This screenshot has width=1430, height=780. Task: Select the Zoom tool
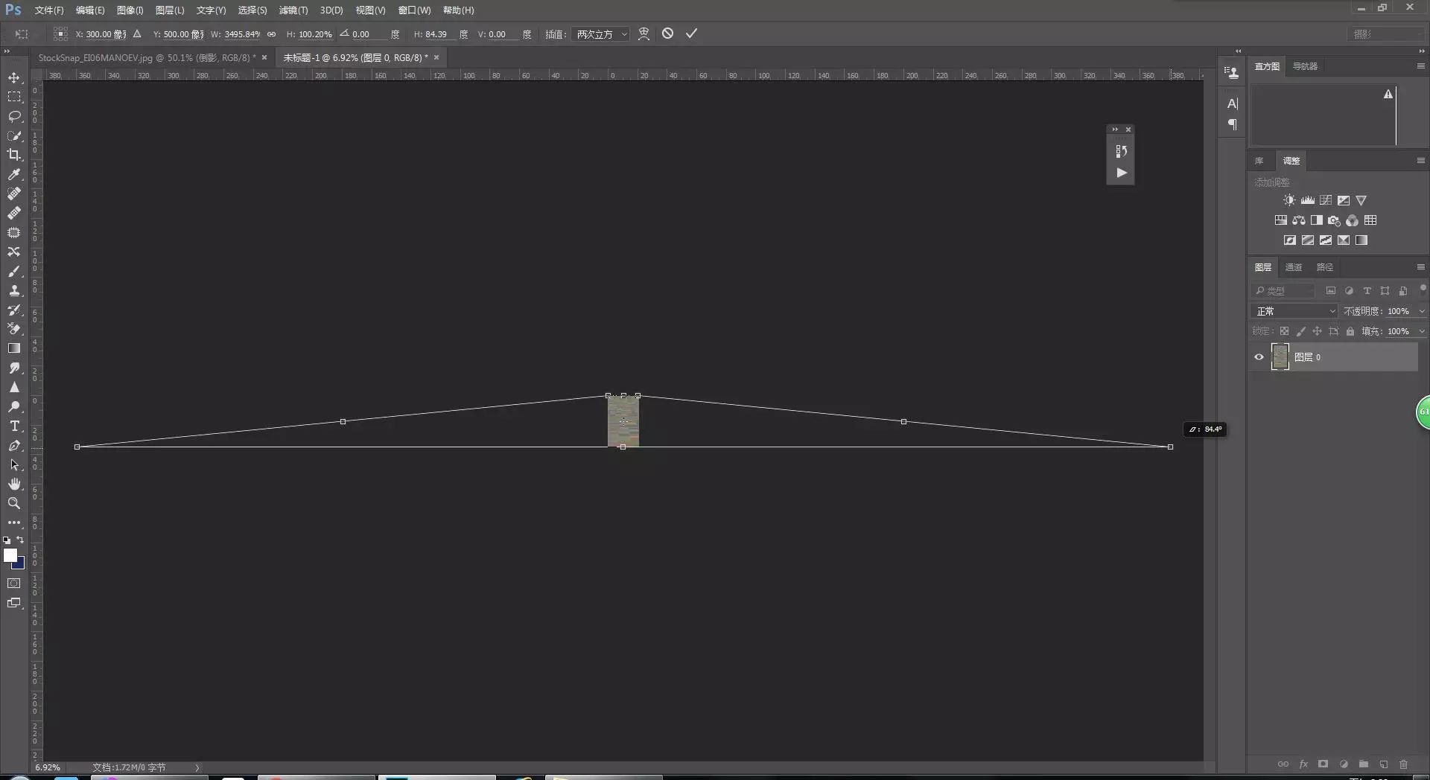coord(14,503)
